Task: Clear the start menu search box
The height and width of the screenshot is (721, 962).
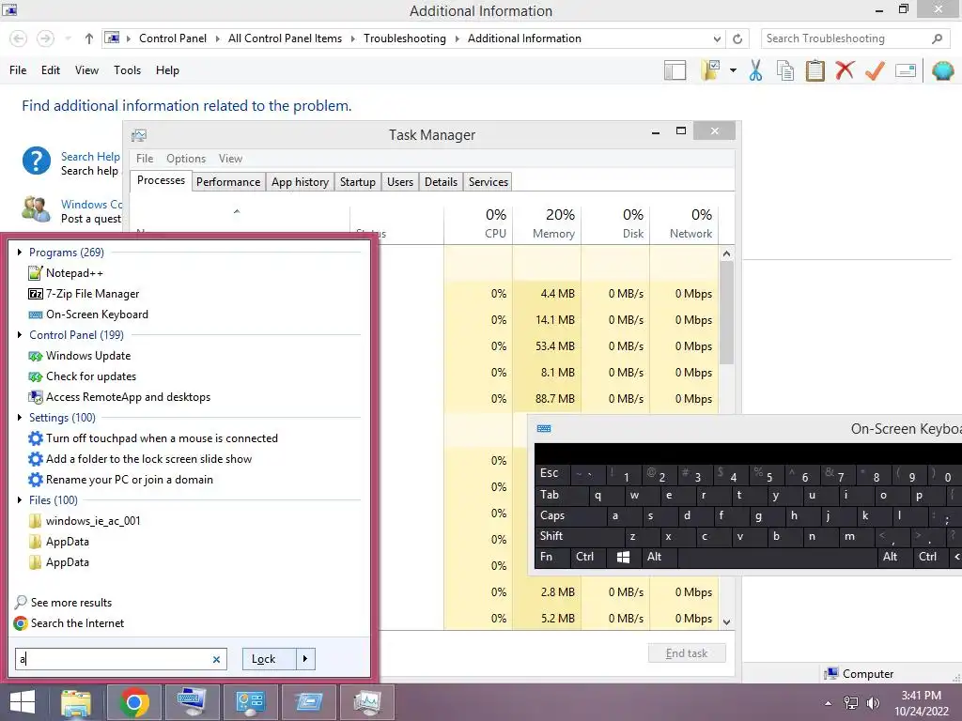Action: 216,660
